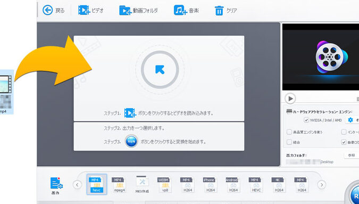The height and width of the screenshot is (204, 359).
Task: Toggle the 自動コピ auto copy checkbox
Action: (344, 142)
